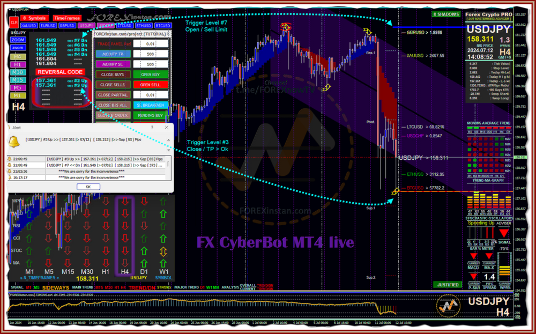The image size is (536, 334).
Task: Click the help question mark in Alert window
Action: point(152,128)
